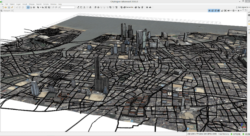
Task: Maximize the Viewport panel
Action: tap(246, 10)
